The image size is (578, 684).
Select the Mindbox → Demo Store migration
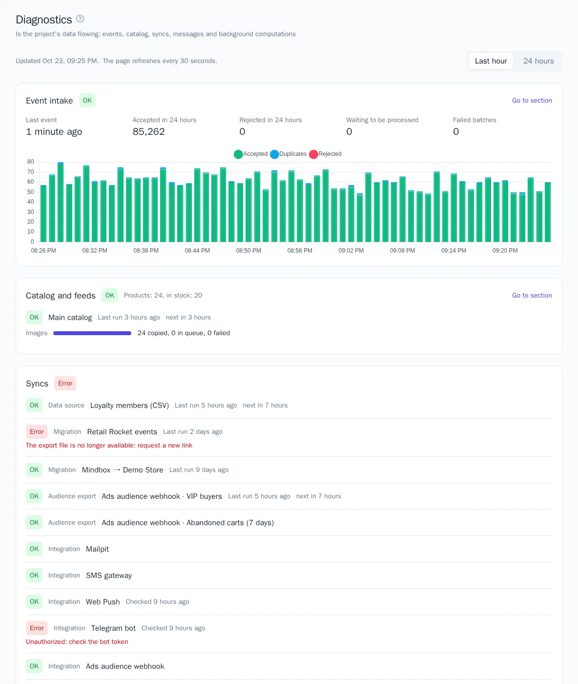pos(123,470)
